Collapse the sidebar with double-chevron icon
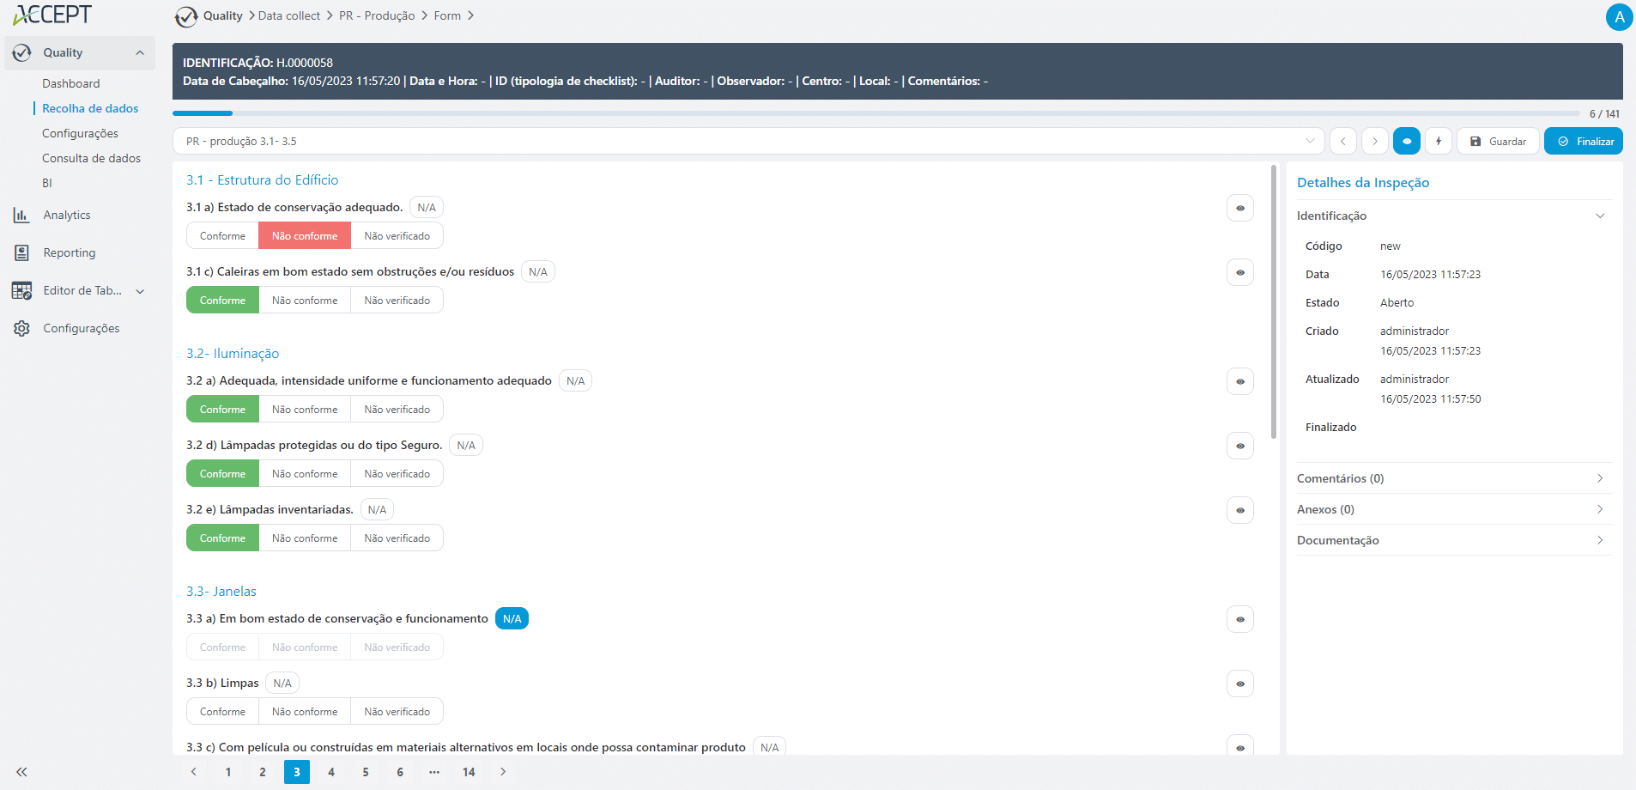 pyautogui.click(x=21, y=772)
